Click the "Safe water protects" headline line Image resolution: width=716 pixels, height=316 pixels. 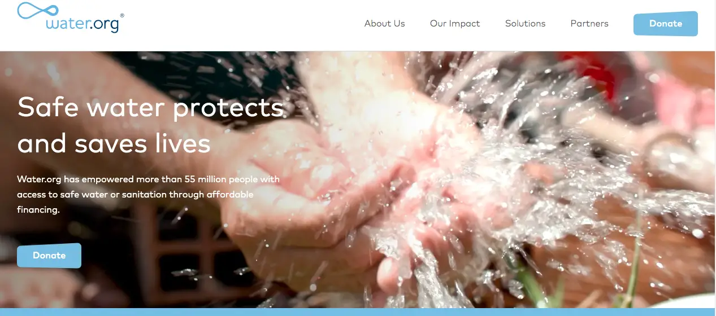tap(150, 107)
